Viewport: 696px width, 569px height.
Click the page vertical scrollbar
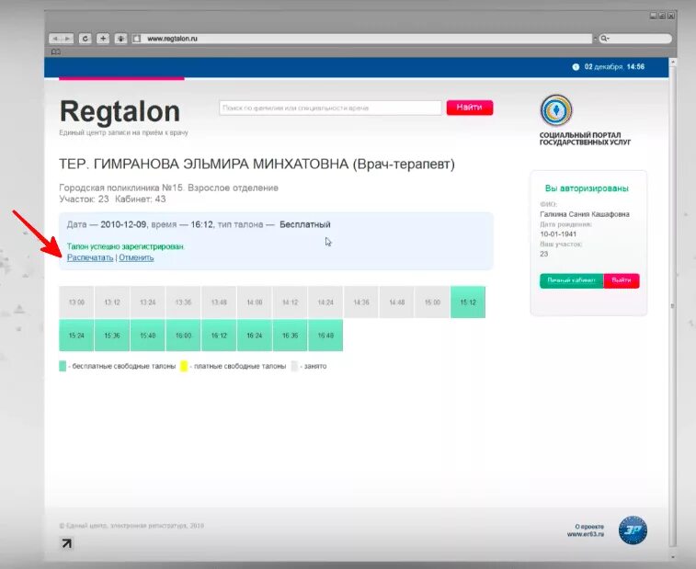[673, 306]
